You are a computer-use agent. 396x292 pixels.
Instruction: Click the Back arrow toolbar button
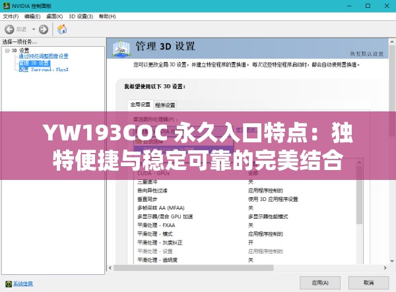click(x=9, y=30)
